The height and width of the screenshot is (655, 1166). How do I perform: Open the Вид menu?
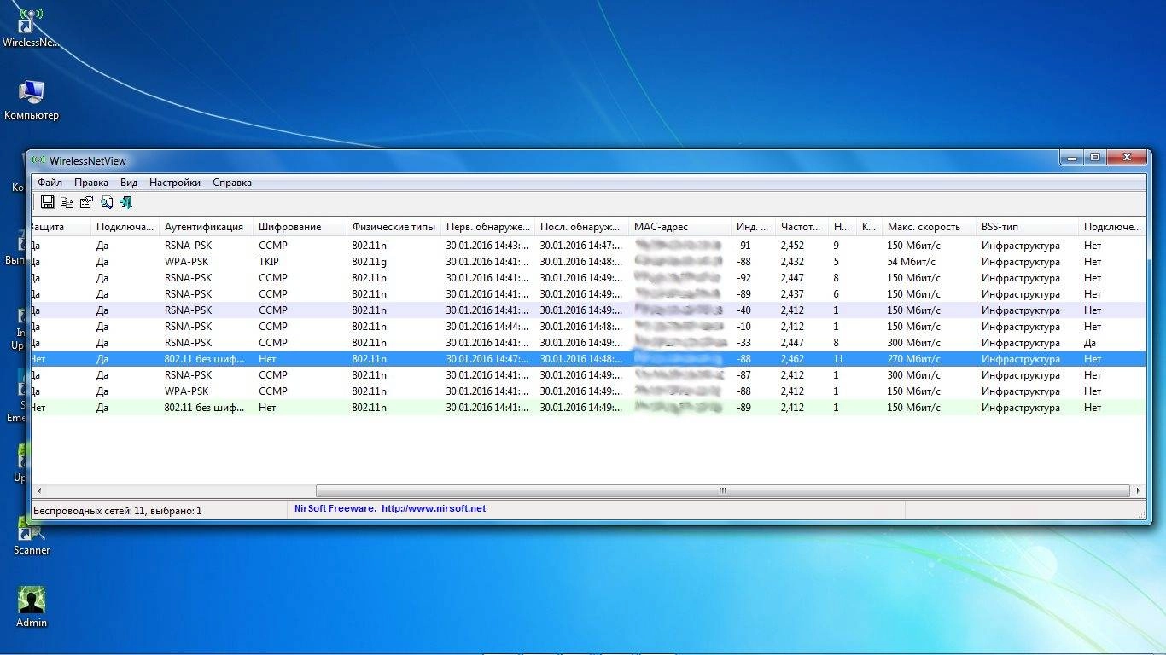[128, 183]
